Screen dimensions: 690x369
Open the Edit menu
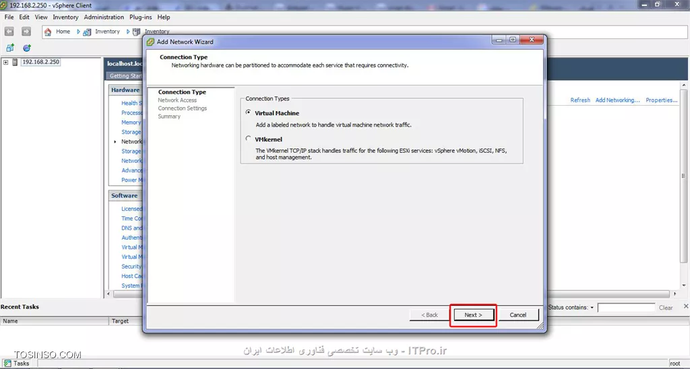(x=24, y=17)
